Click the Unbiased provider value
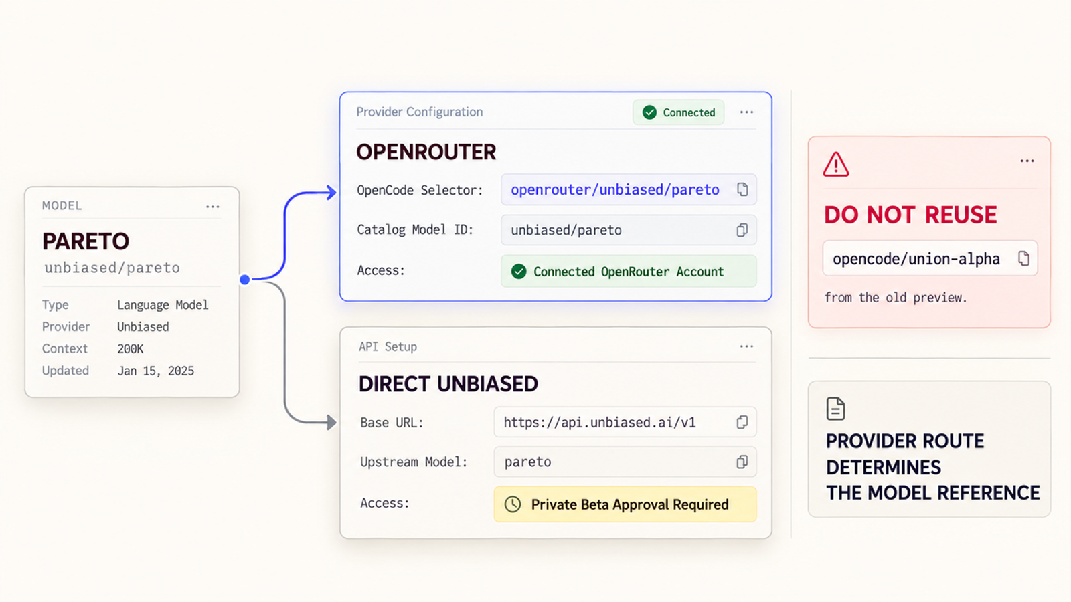The height and width of the screenshot is (602, 1071). (143, 327)
